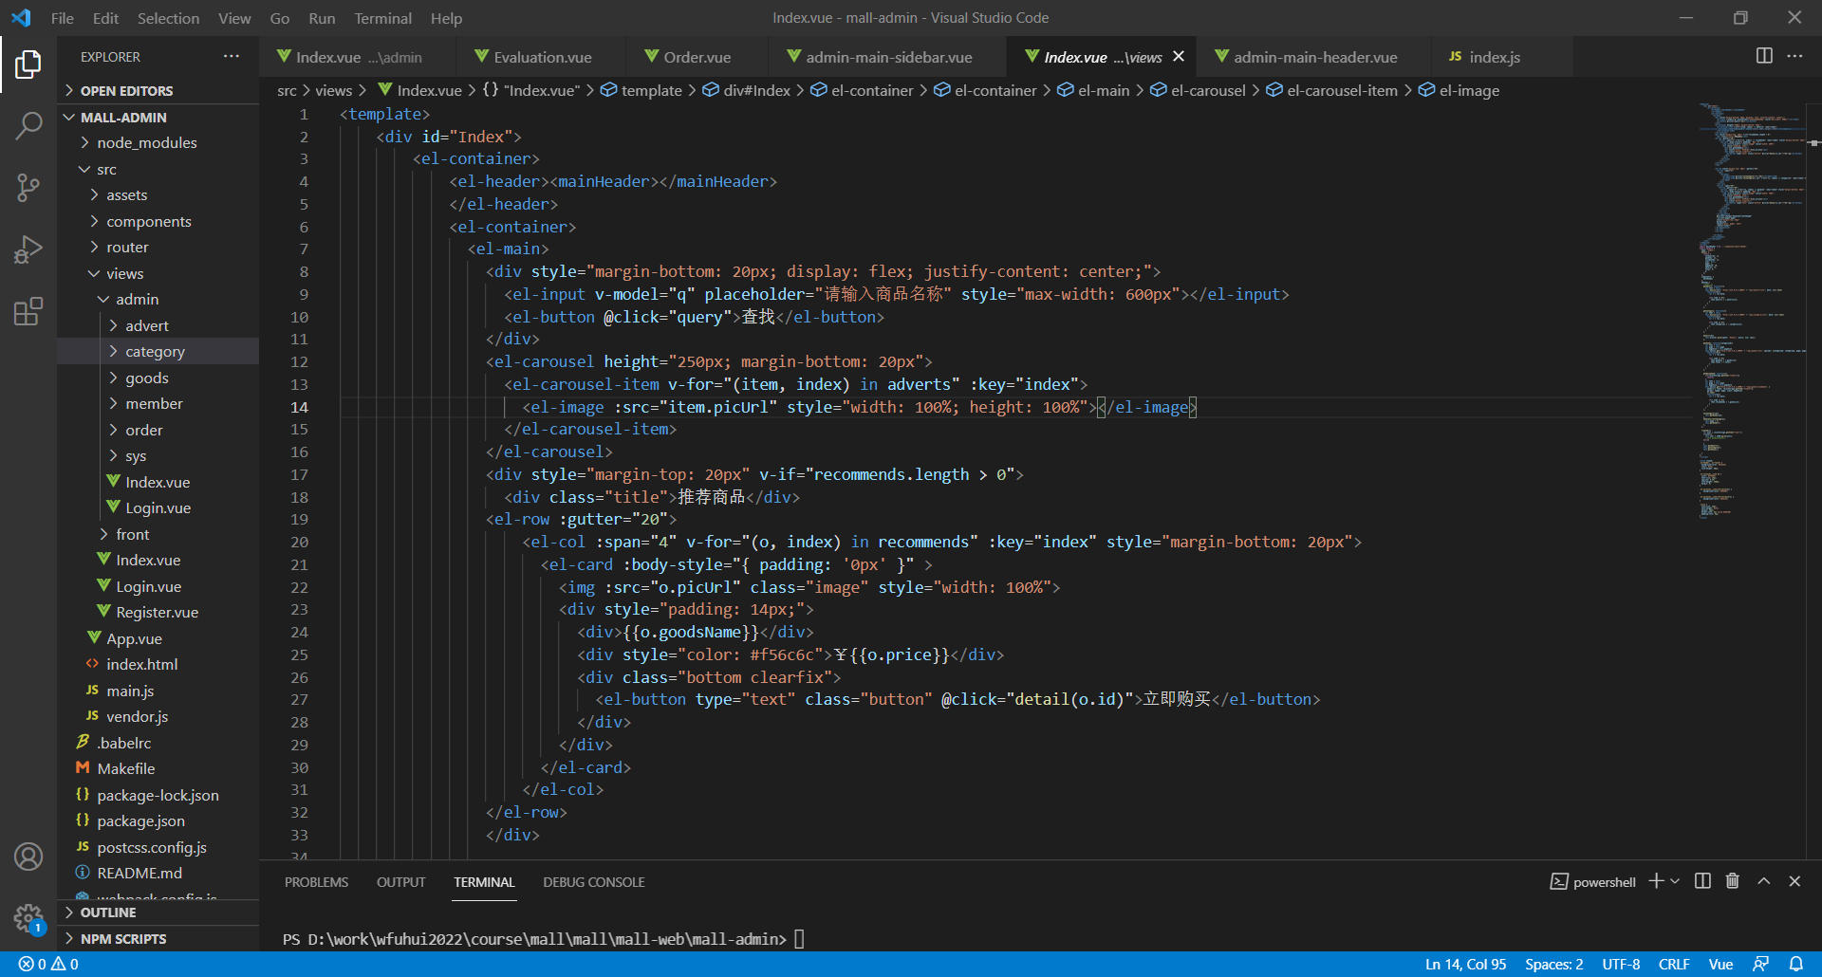The width and height of the screenshot is (1822, 977).
Task: Open the Run and Debug view
Action: click(28, 249)
